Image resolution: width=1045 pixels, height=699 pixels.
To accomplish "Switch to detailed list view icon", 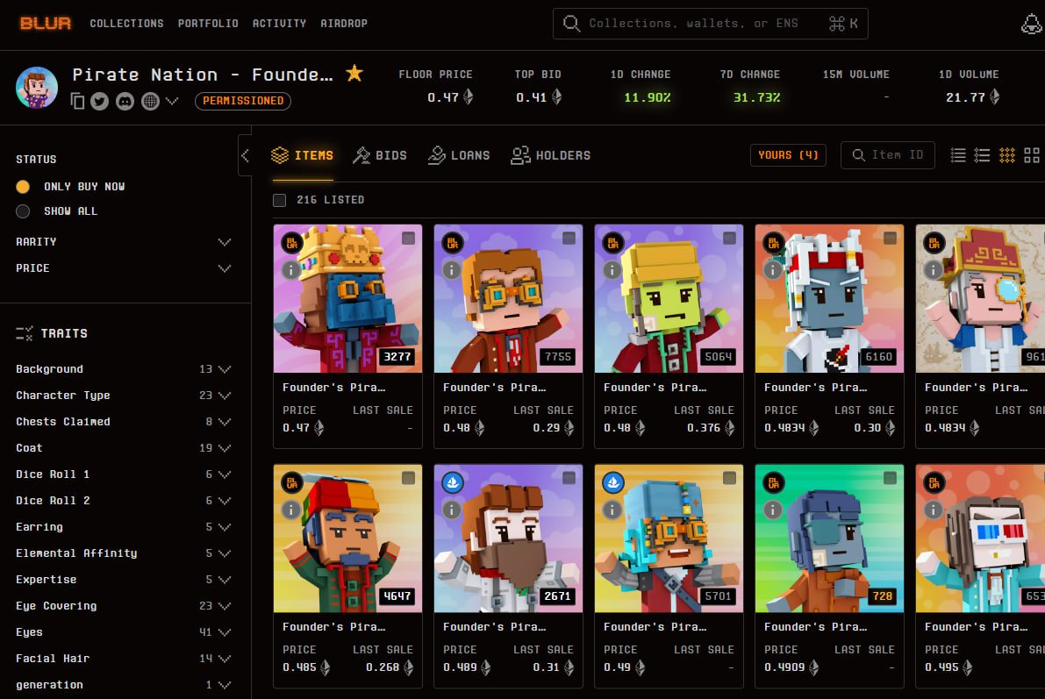I will click(982, 155).
